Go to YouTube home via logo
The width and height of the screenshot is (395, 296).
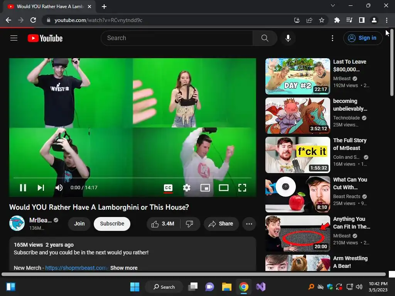tap(45, 38)
